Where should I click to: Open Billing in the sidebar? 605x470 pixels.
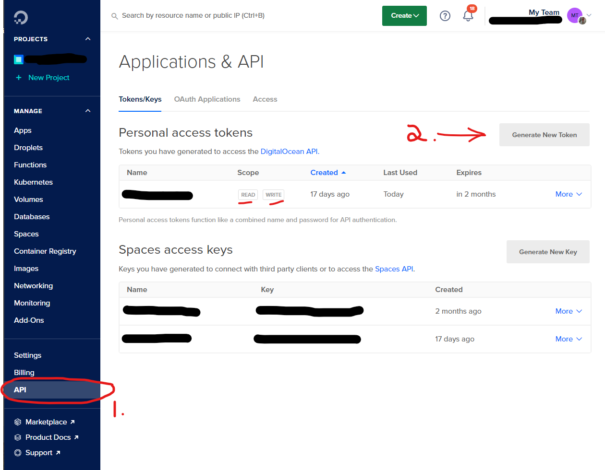tap(24, 373)
